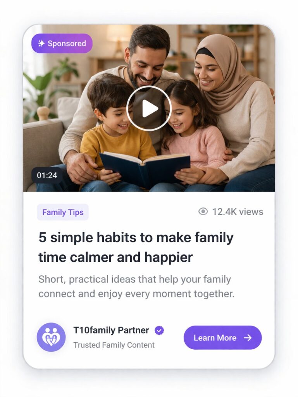Select the Family Tips category tag
This screenshot has width=298, height=397.
coord(63,212)
